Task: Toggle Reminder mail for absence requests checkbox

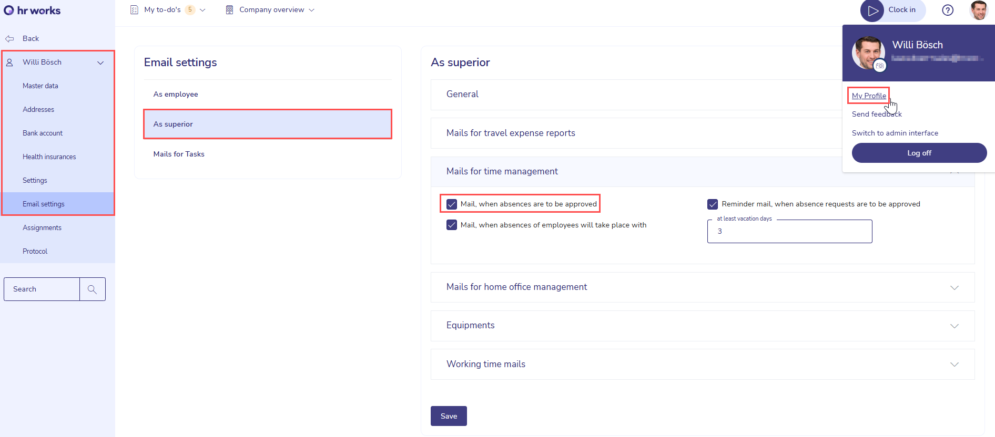Action: [x=713, y=204]
